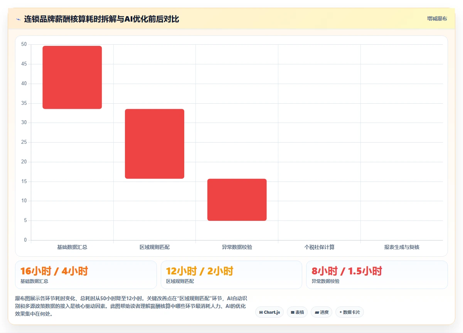Click the y-axis value 0

tap(25, 240)
